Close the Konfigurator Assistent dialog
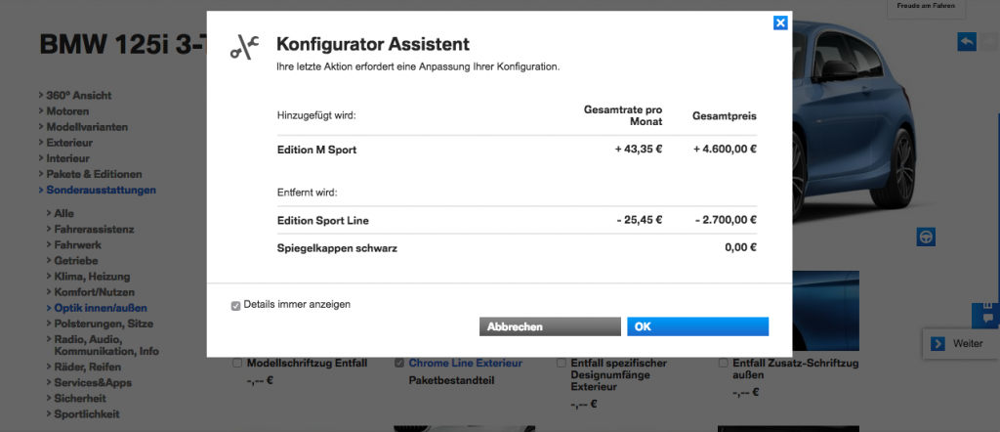This screenshot has height=432, width=1000. tap(780, 23)
